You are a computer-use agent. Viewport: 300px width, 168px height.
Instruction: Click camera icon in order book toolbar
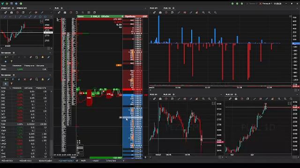65,13
